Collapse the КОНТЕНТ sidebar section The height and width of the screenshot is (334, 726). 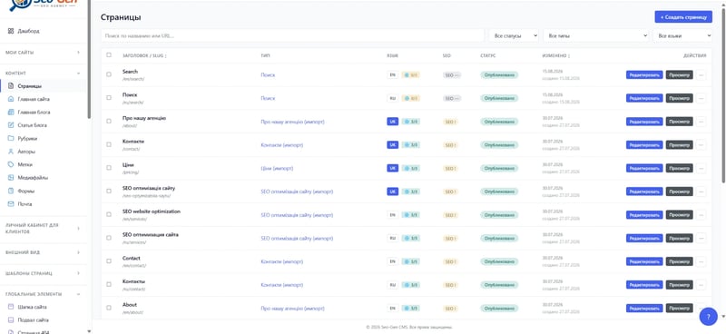[43, 74]
